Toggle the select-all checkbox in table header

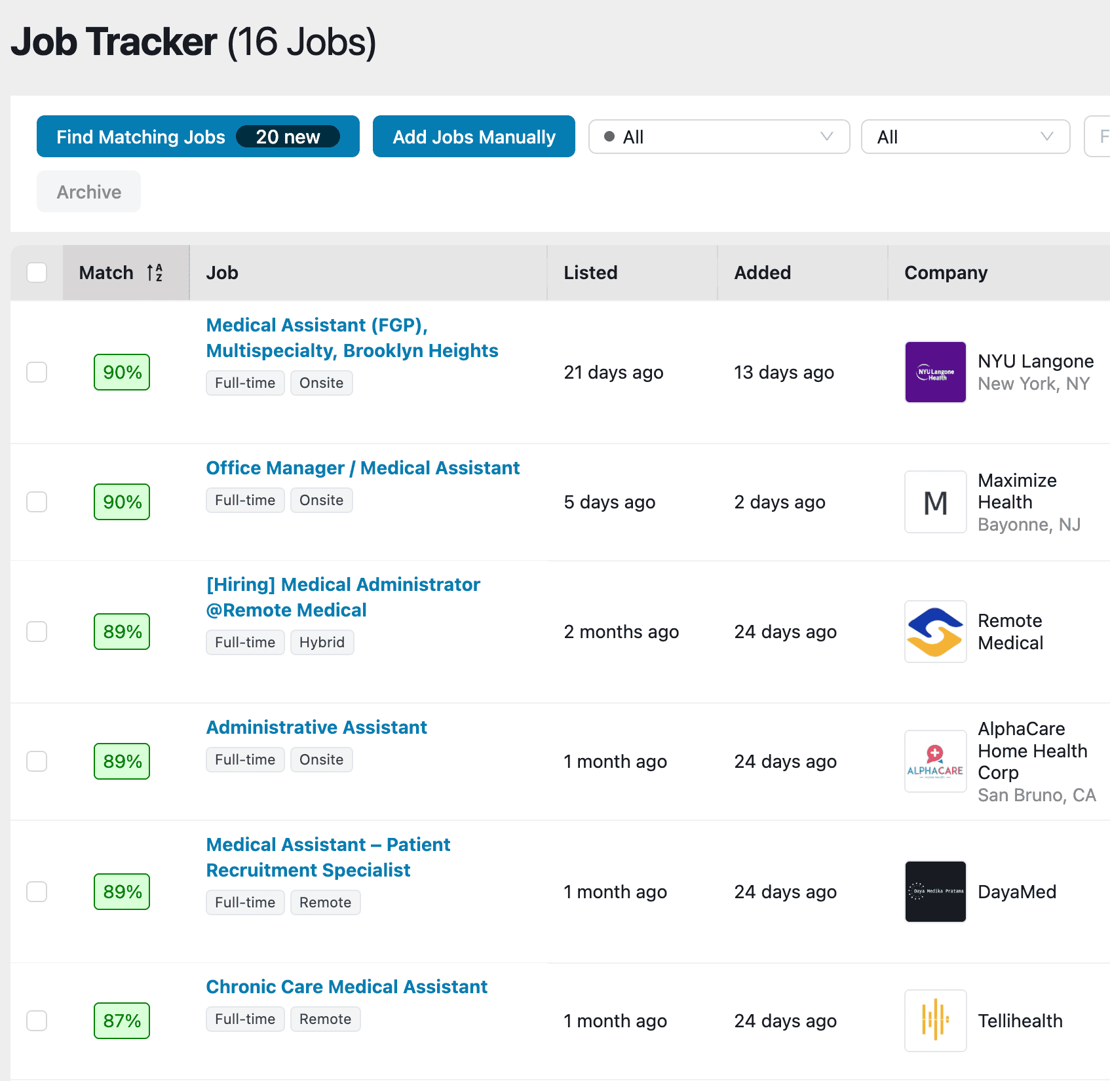point(37,273)
